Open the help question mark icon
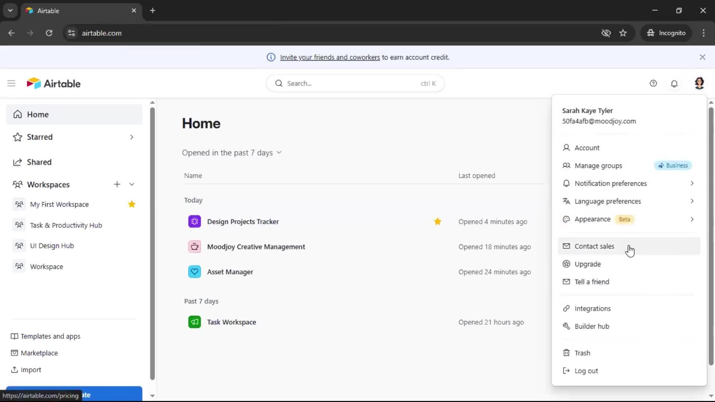 click(653, 83)
